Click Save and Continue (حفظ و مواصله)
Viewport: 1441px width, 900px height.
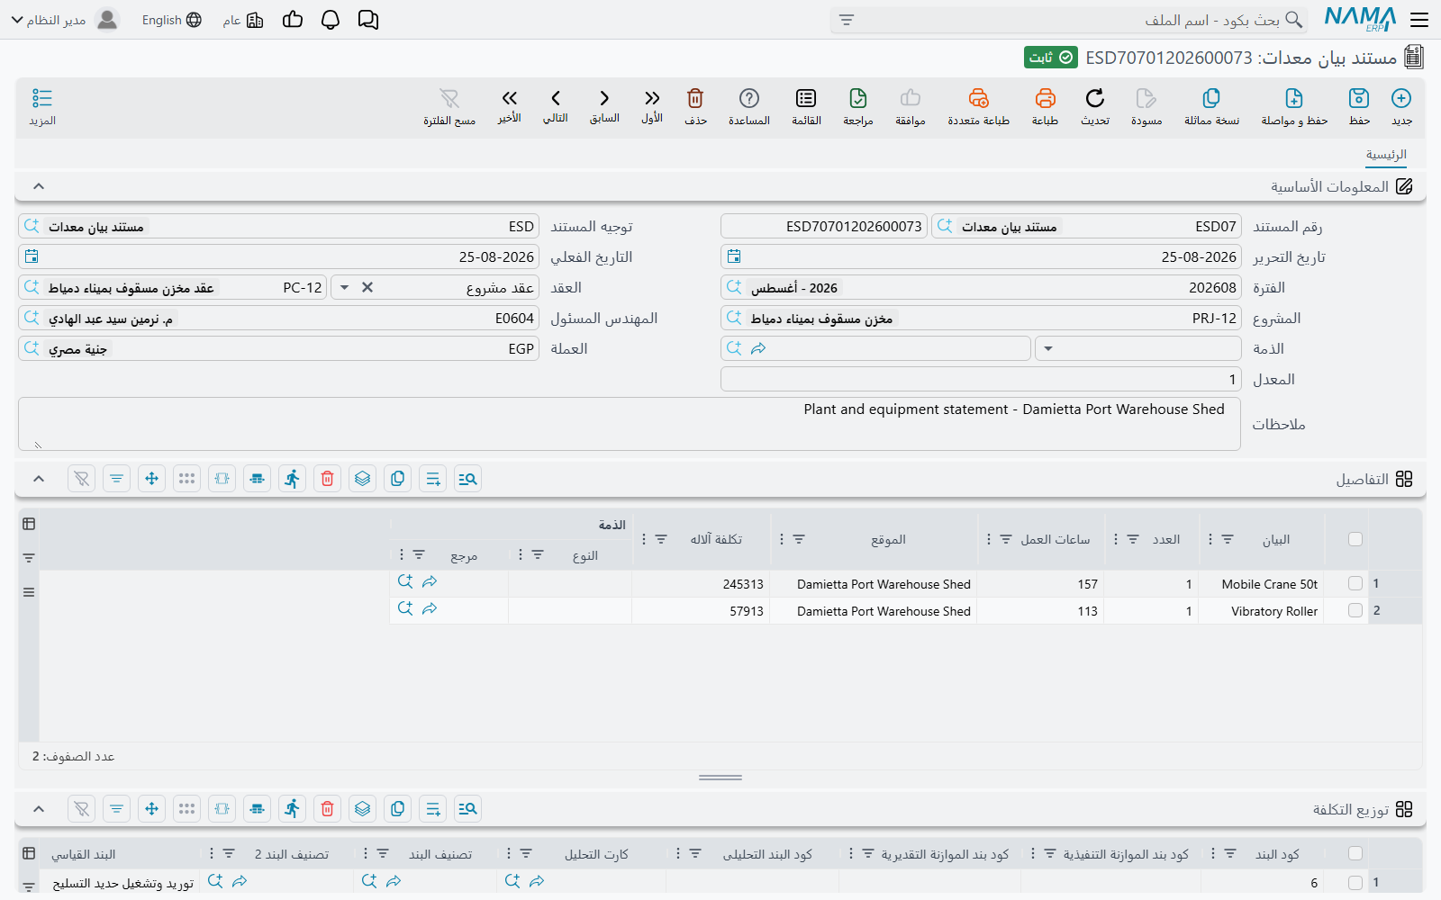pyautogui.click(x=1294, y=106)
